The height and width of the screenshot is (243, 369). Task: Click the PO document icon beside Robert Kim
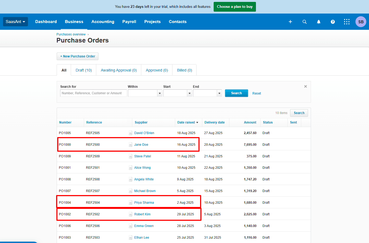coord(130,214)
